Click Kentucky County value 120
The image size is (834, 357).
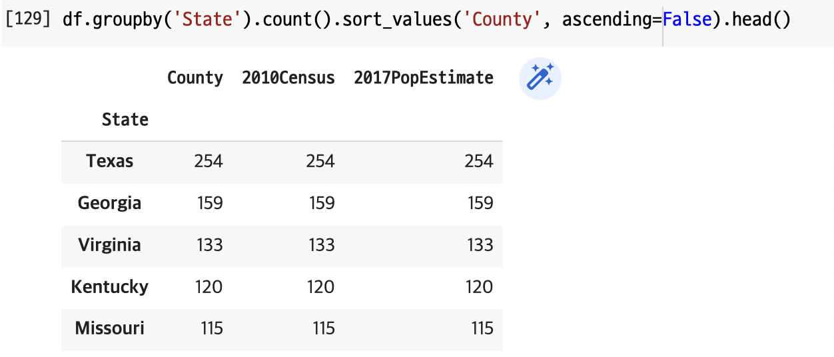click(209, 287)
